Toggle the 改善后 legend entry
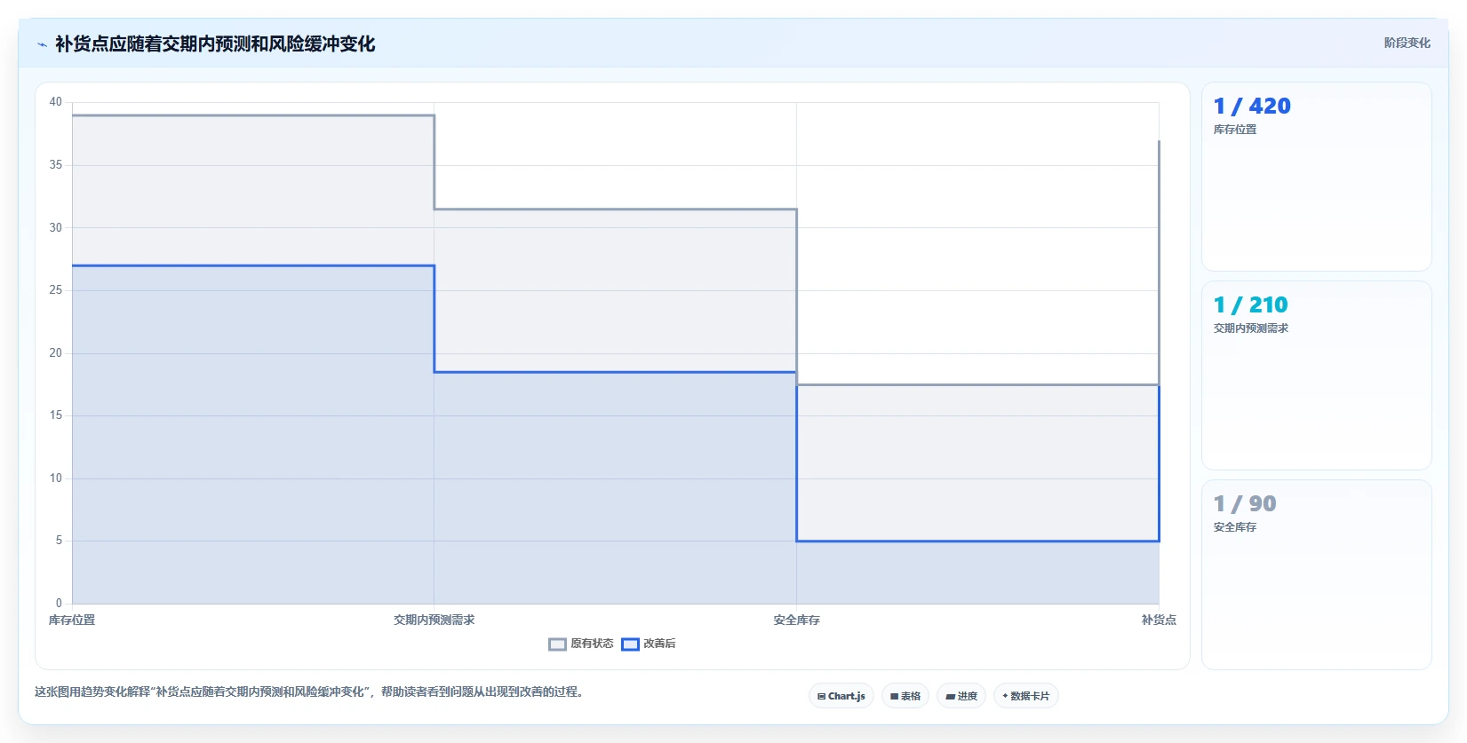Image resolution: width=1467 pixels, height=743 pixels. coord(649,644)
